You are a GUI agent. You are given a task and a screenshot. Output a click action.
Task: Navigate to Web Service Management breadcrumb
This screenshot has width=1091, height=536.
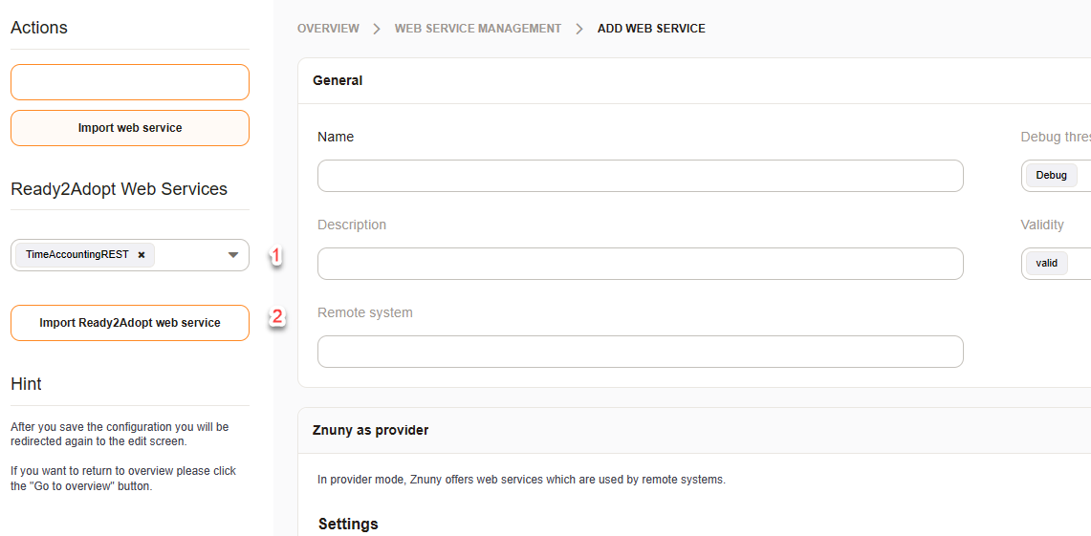(478, 29)
